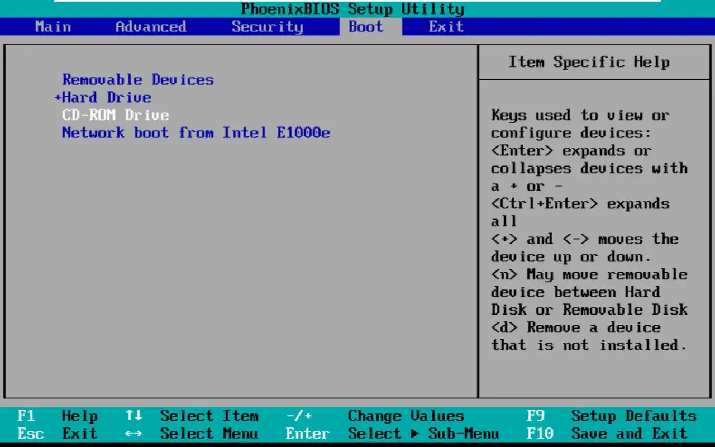This screenshot has height=447, width=715.
Task: Click the PhoenixBIOS Setup Utility title
Action: point(352,9)
